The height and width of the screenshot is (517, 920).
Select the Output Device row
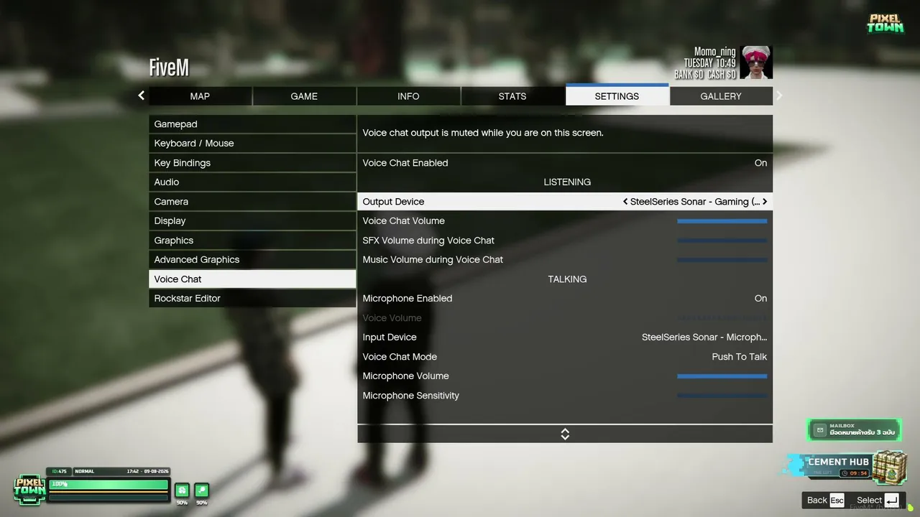(565, 202)
